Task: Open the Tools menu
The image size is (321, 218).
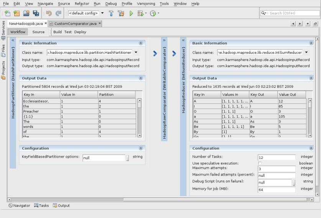Action: pyautogui.click(x=164, y=3)
